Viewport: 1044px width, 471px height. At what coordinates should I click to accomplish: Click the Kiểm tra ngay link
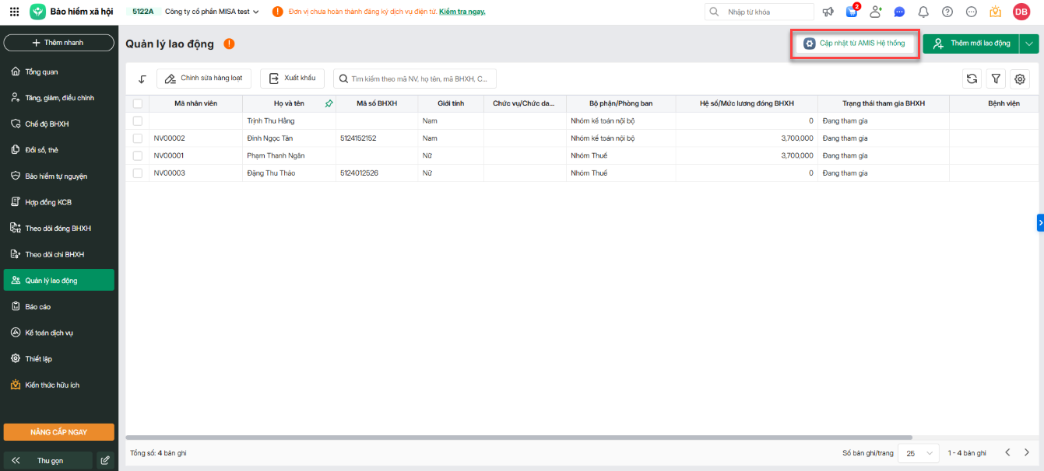tap(462, 12)
